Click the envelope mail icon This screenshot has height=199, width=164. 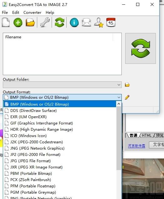(86, 22)
